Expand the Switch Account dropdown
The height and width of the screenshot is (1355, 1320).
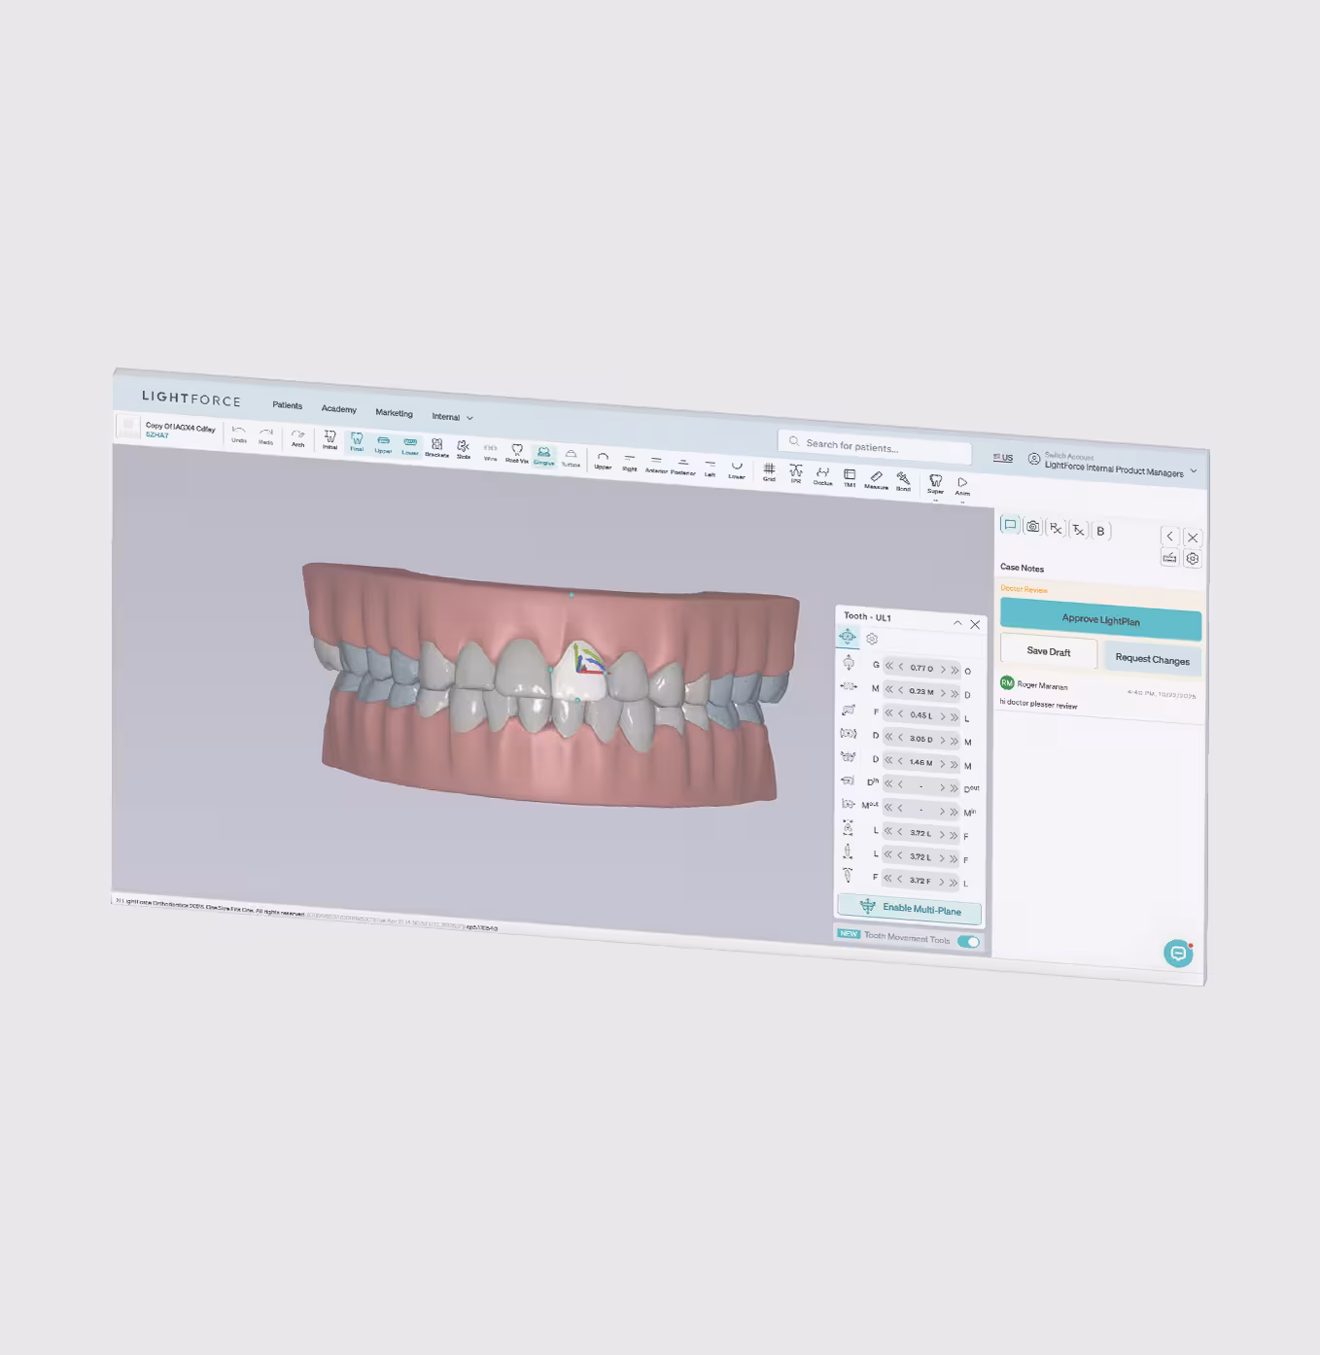(x=1114, y=466)
